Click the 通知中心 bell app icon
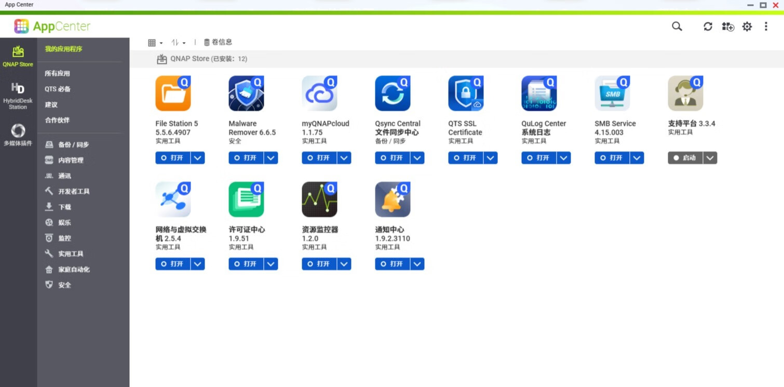The image size is (784, 387). (393, 199)
